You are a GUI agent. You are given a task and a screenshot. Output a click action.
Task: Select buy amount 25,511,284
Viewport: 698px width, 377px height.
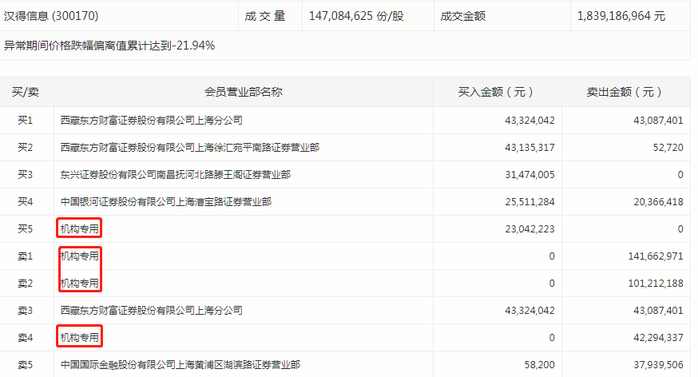529,201
